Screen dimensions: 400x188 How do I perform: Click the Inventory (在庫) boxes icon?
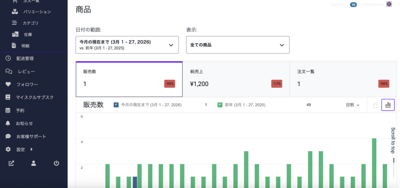click(x=15, y=34)
